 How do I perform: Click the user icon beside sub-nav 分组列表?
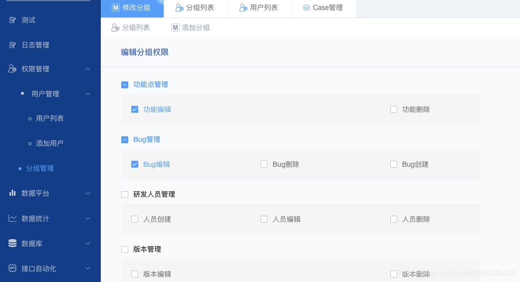[115, 27]
